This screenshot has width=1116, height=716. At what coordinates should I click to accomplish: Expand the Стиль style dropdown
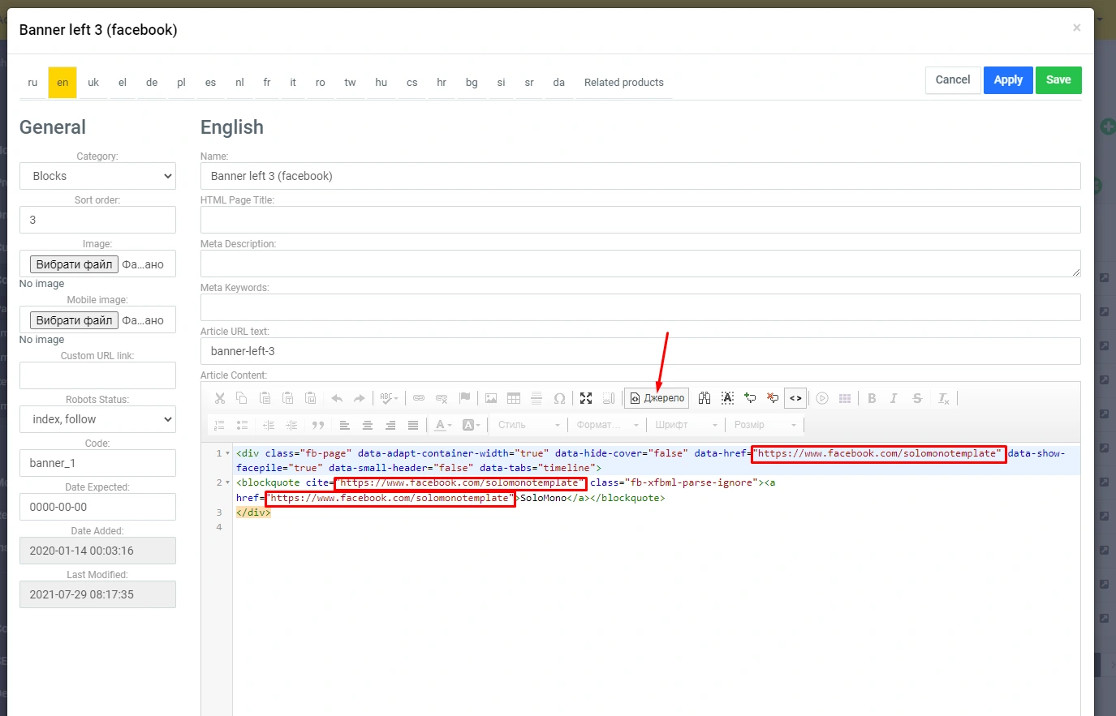[x=528, y=425]
